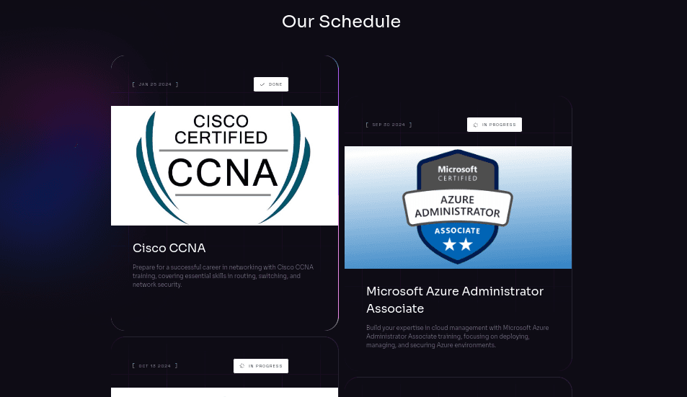The image size is (687, 397).
Task: Click the empty card below the Azure card
Action: pos(458,388)
